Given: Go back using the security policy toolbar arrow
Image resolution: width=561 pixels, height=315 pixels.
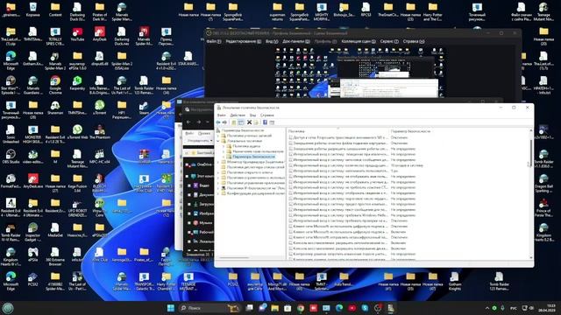Looking at the screenshot, I should [218, 122].
